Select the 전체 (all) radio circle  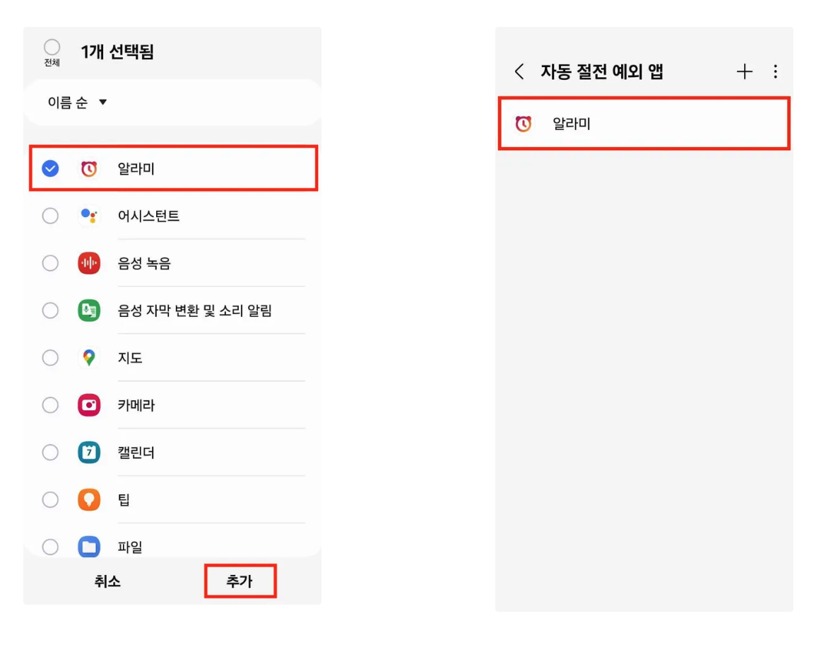pos(52,47)
